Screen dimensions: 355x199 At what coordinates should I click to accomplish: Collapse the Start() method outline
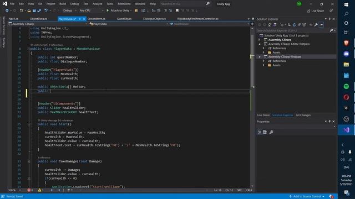click(29, 124)
